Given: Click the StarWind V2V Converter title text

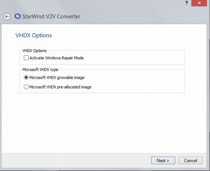Looking at the screenshot, I should pyautogui.click(x=51, y=17).
